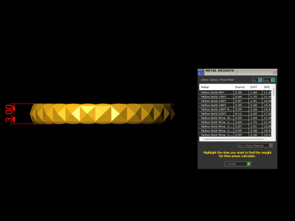This screenshot has width=295, height=221.
Task: Click the 1.70 DWT value for 10KY
Action: tap(254, 96)
